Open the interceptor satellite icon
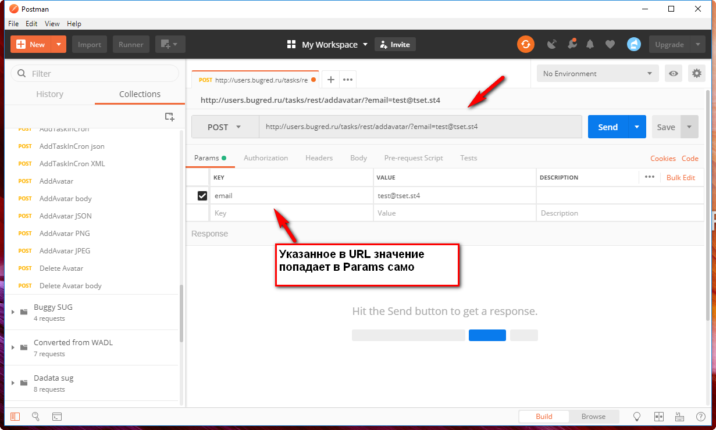The image size is (716, 430). [552, 44]
